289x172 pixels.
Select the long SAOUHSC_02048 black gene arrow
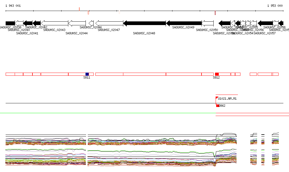tap(144, 23)
